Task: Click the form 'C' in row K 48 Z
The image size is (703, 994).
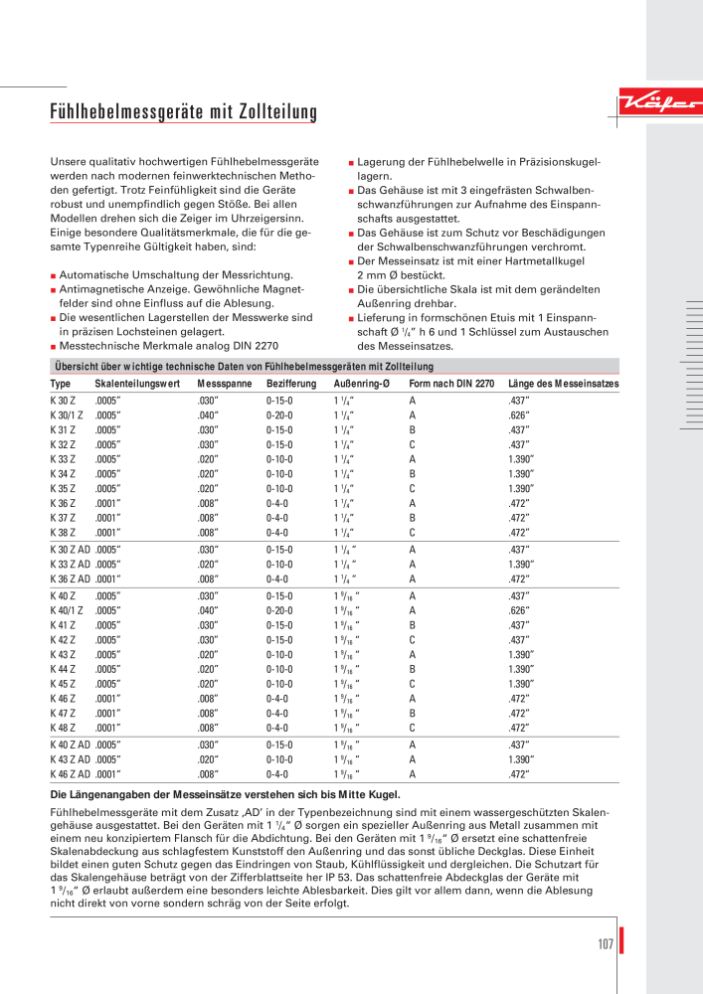Action: click(x=412, y=729)
